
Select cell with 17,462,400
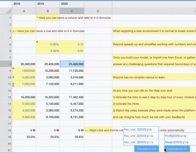tap(72, 97)
